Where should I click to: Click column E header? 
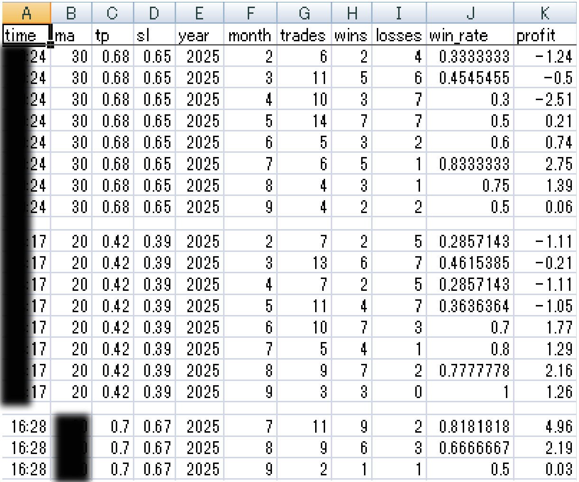pos(199,13)
